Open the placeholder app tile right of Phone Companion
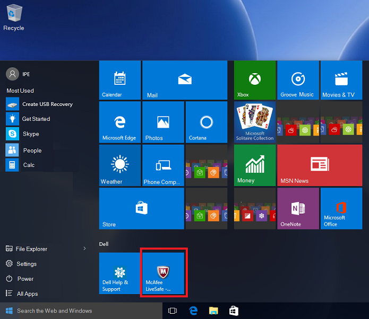369x319 pixels. tap(207, 165)
